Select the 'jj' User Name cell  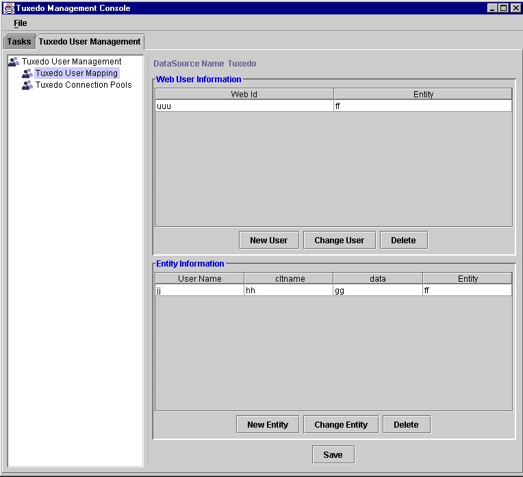(x=200, y=291)
